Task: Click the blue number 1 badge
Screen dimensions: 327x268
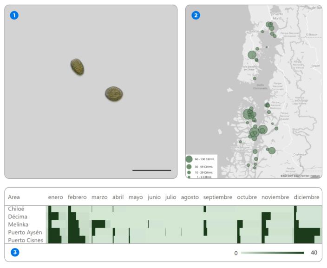Action: pos(14,15)
